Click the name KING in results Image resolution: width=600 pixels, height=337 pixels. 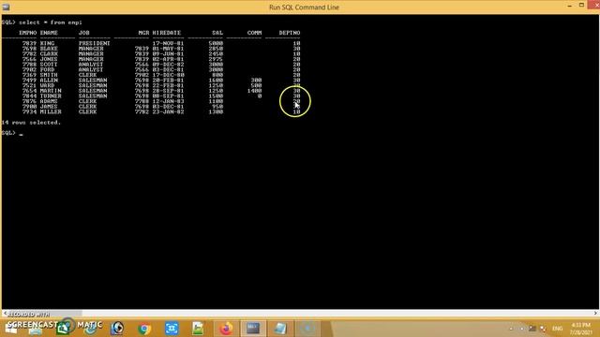pos(47,44)
